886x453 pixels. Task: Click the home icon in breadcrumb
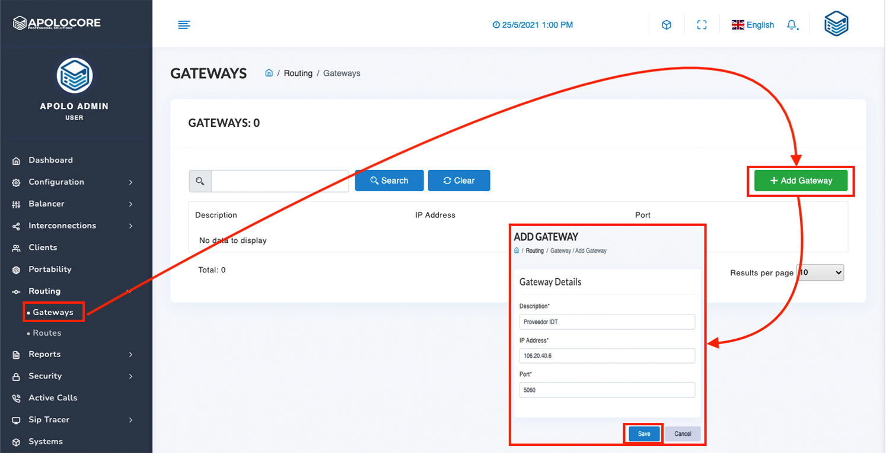tap(269, 73)
